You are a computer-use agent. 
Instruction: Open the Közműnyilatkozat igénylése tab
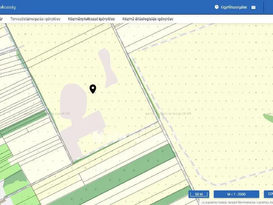[91, 19]
